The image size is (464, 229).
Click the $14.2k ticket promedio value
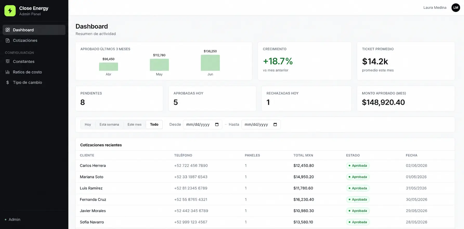tap(375, 61)
